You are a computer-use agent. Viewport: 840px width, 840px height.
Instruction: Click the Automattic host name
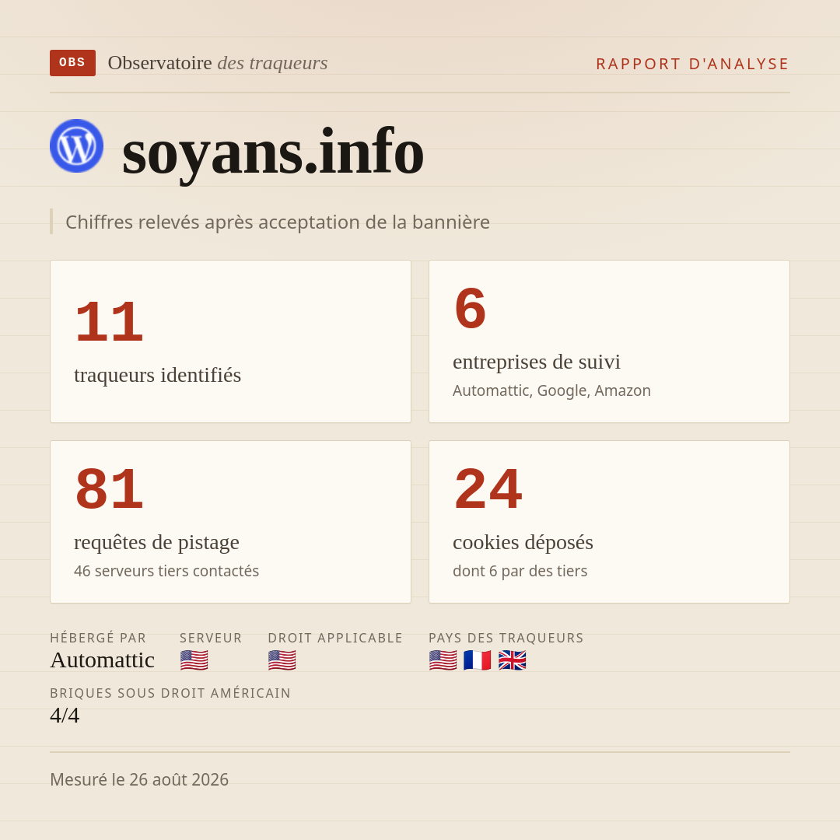coord(103,660)
